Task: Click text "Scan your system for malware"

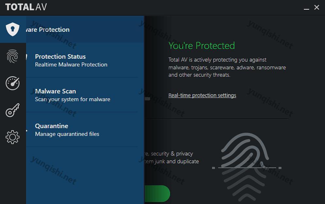Action: 72,99
